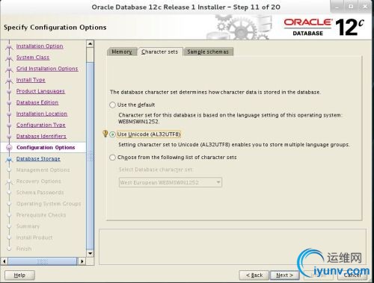The image size is (374, 283).
Task: Click right arrow of horizontal scrollbar
Action: [x=82, y=261]
